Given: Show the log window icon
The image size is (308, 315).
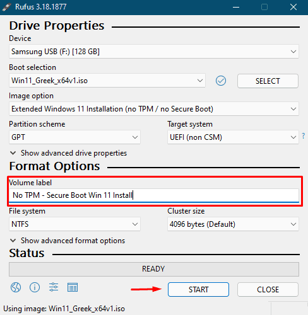Looking at the screenshot, I should [x=73, y=287].
